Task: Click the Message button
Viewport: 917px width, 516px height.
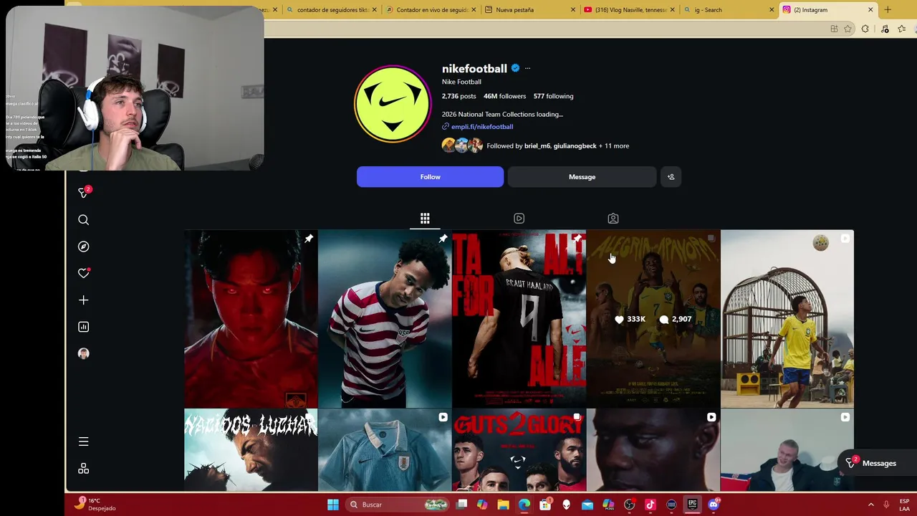Action: 582,177
